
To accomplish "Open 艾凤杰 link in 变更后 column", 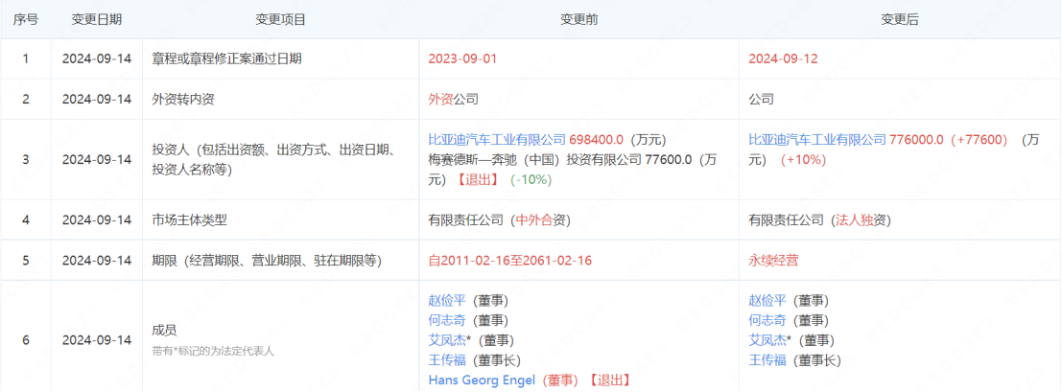I will coord(767,340).
